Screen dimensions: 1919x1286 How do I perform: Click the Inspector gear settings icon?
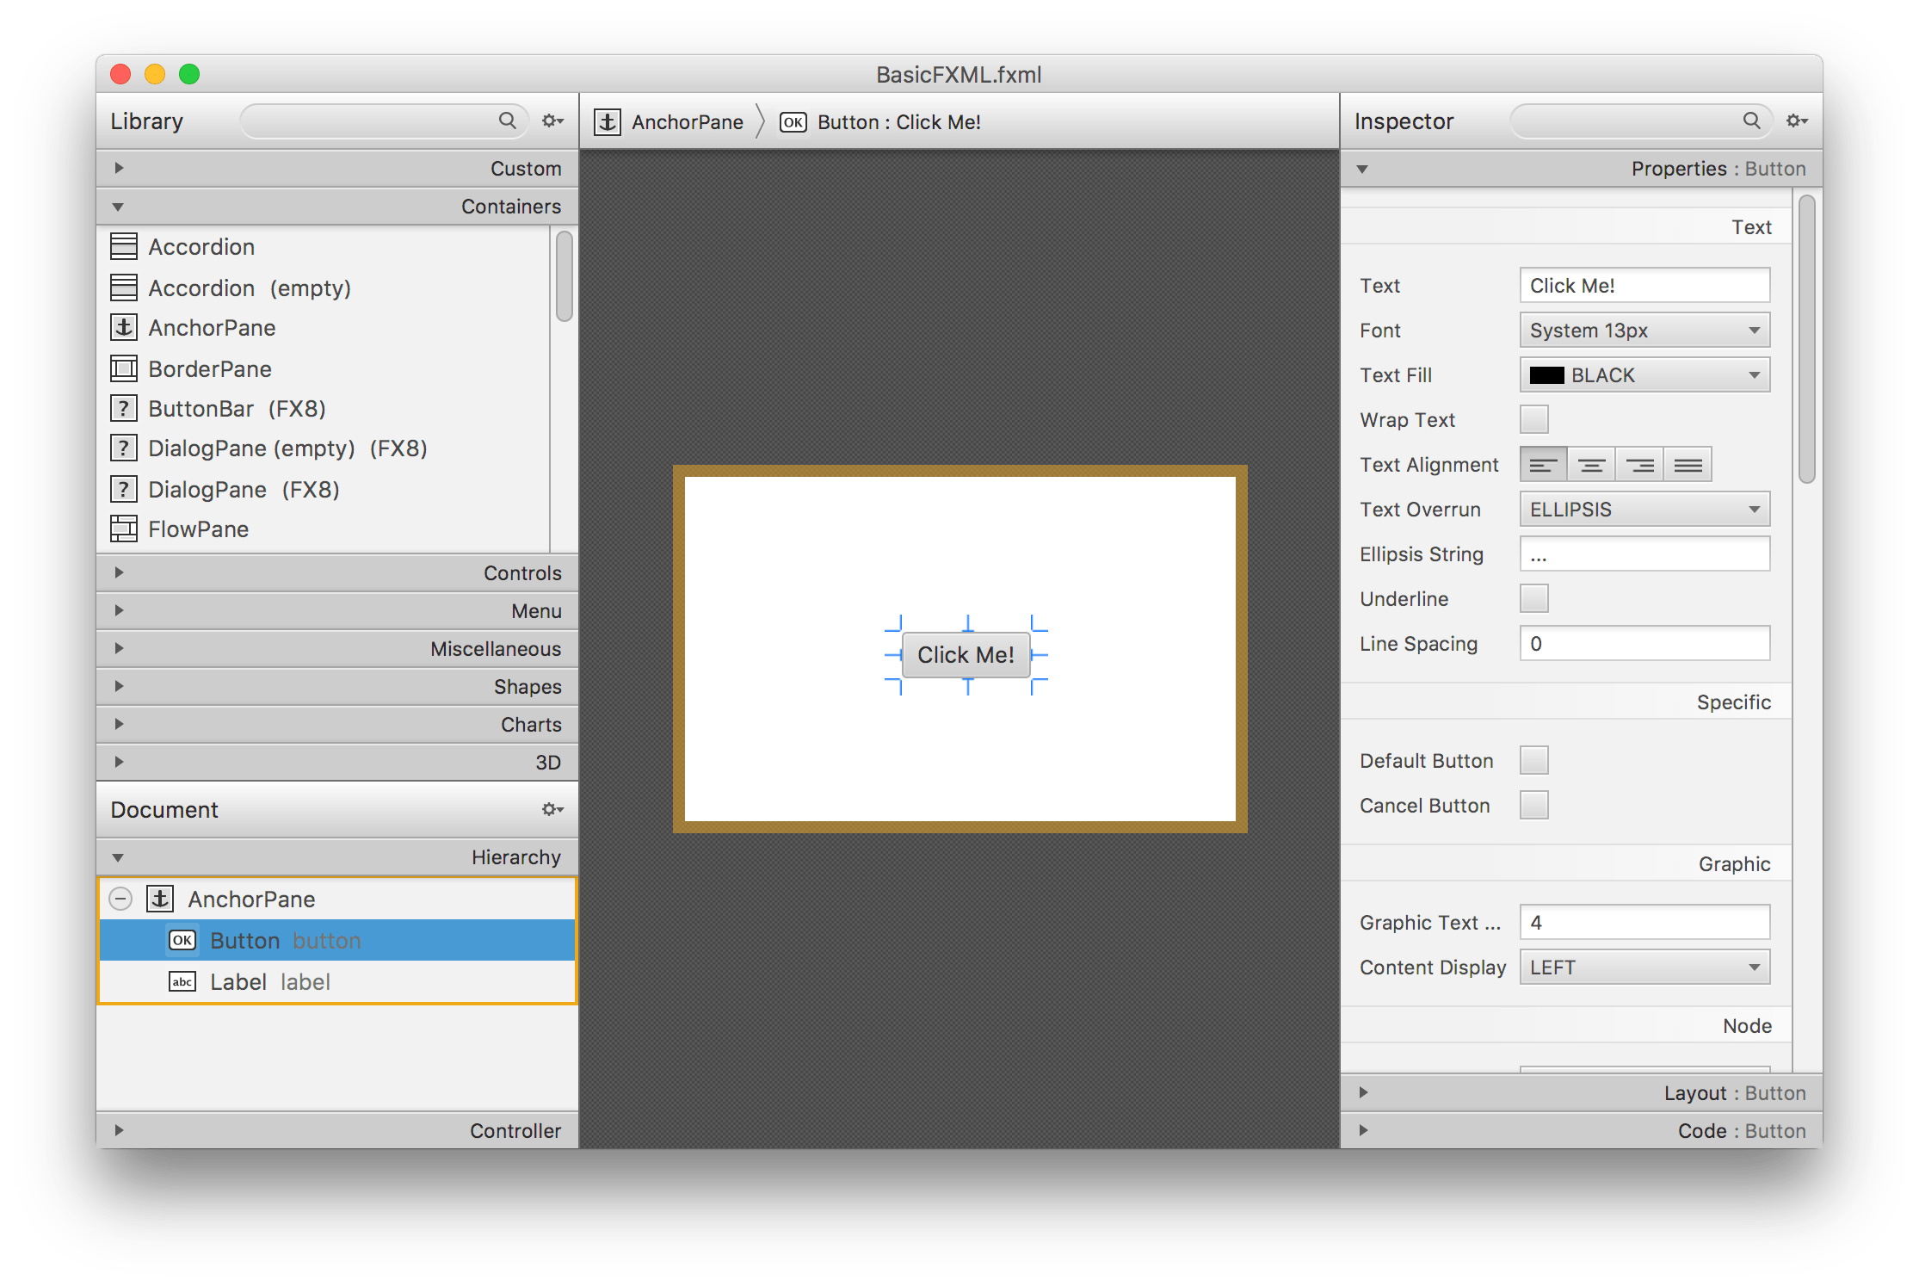[x=1796, y=121]
